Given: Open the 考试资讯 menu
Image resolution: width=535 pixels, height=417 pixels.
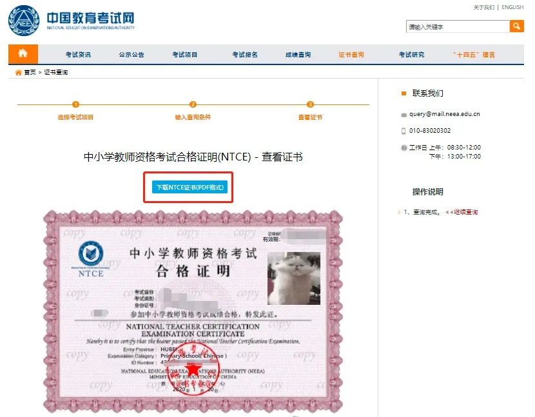Looking at the screenshot, I should (x=78, y=55).
